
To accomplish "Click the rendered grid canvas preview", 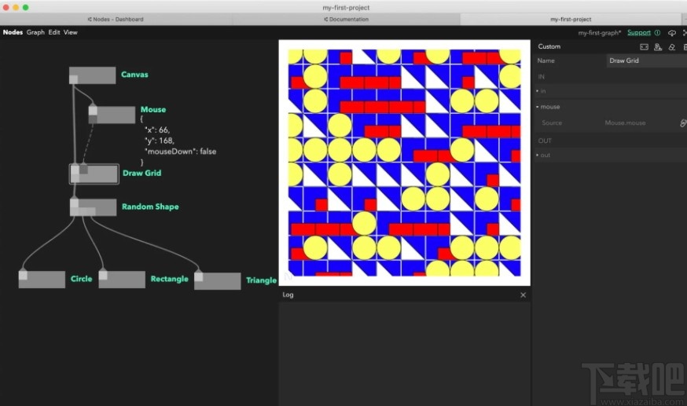I will pyautogui.click(x=404, y=163).
